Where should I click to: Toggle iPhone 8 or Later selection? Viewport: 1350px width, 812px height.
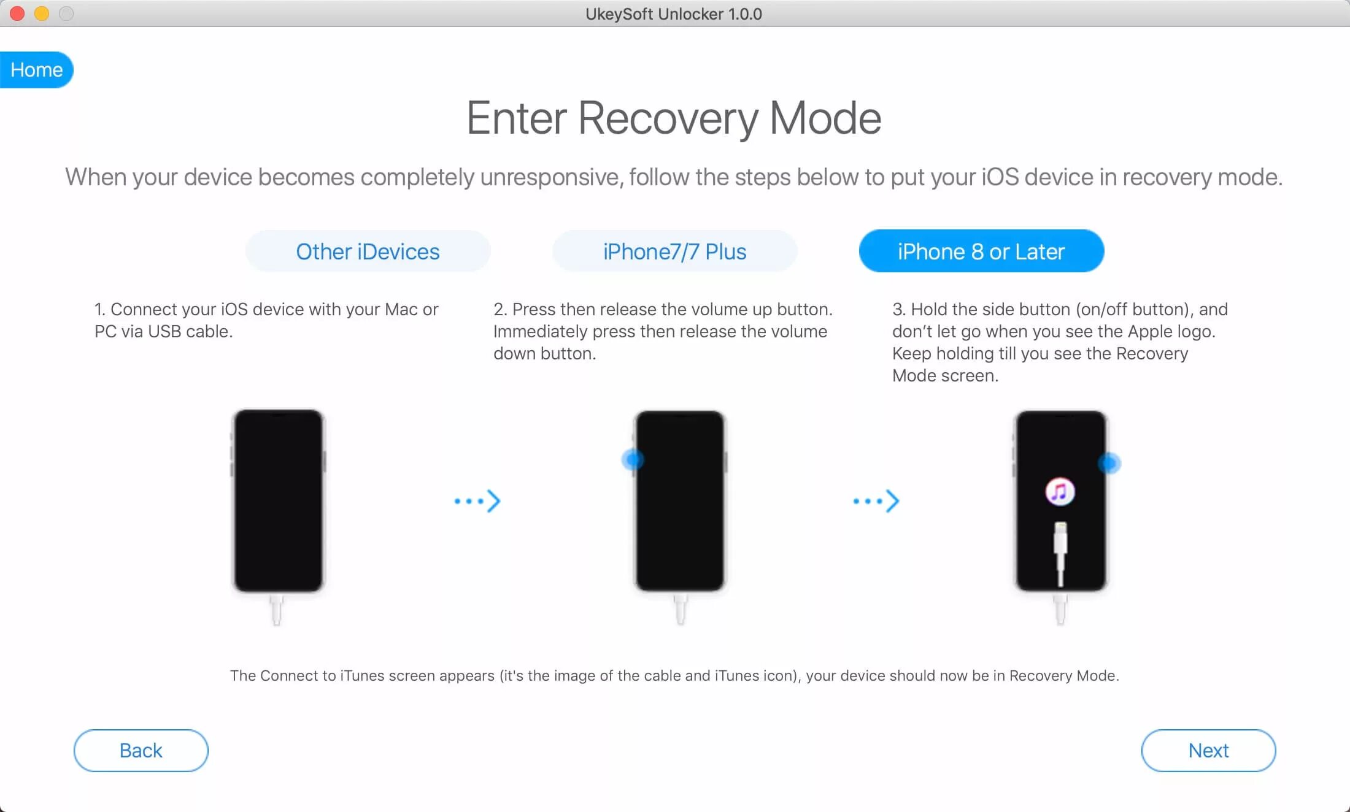pos(982,251)
